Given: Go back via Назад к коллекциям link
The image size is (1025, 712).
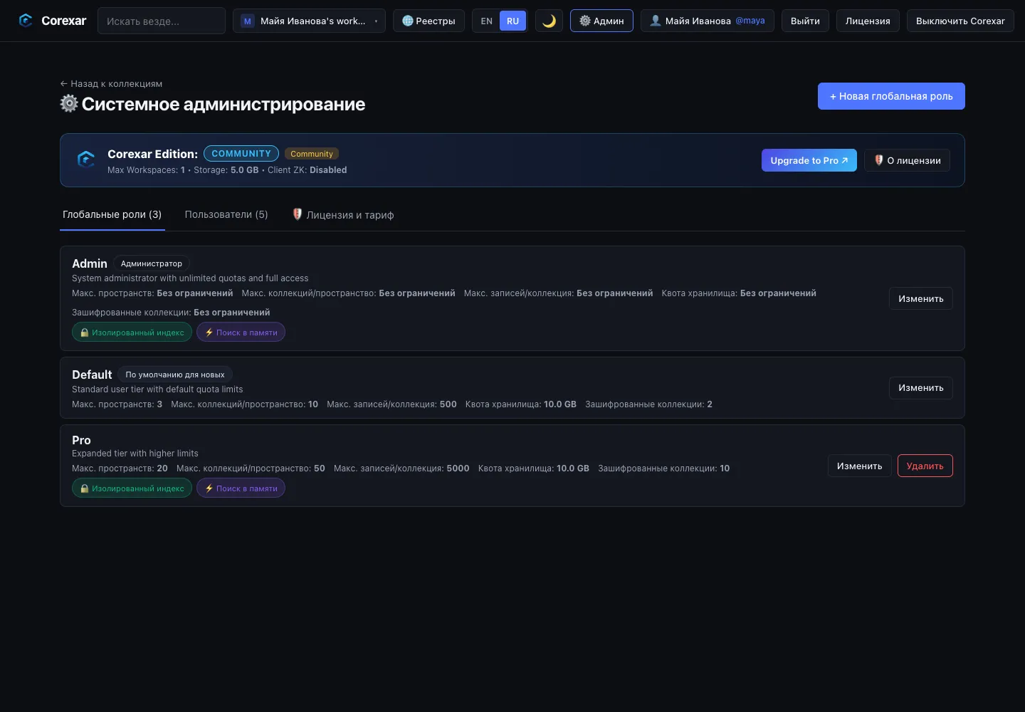Looking at the screenshot, I should point(111,83).
